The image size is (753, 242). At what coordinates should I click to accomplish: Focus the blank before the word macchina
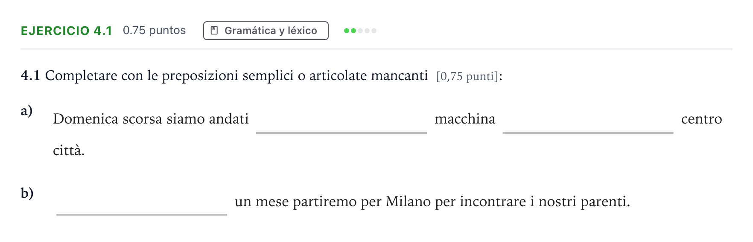[341, 119]
